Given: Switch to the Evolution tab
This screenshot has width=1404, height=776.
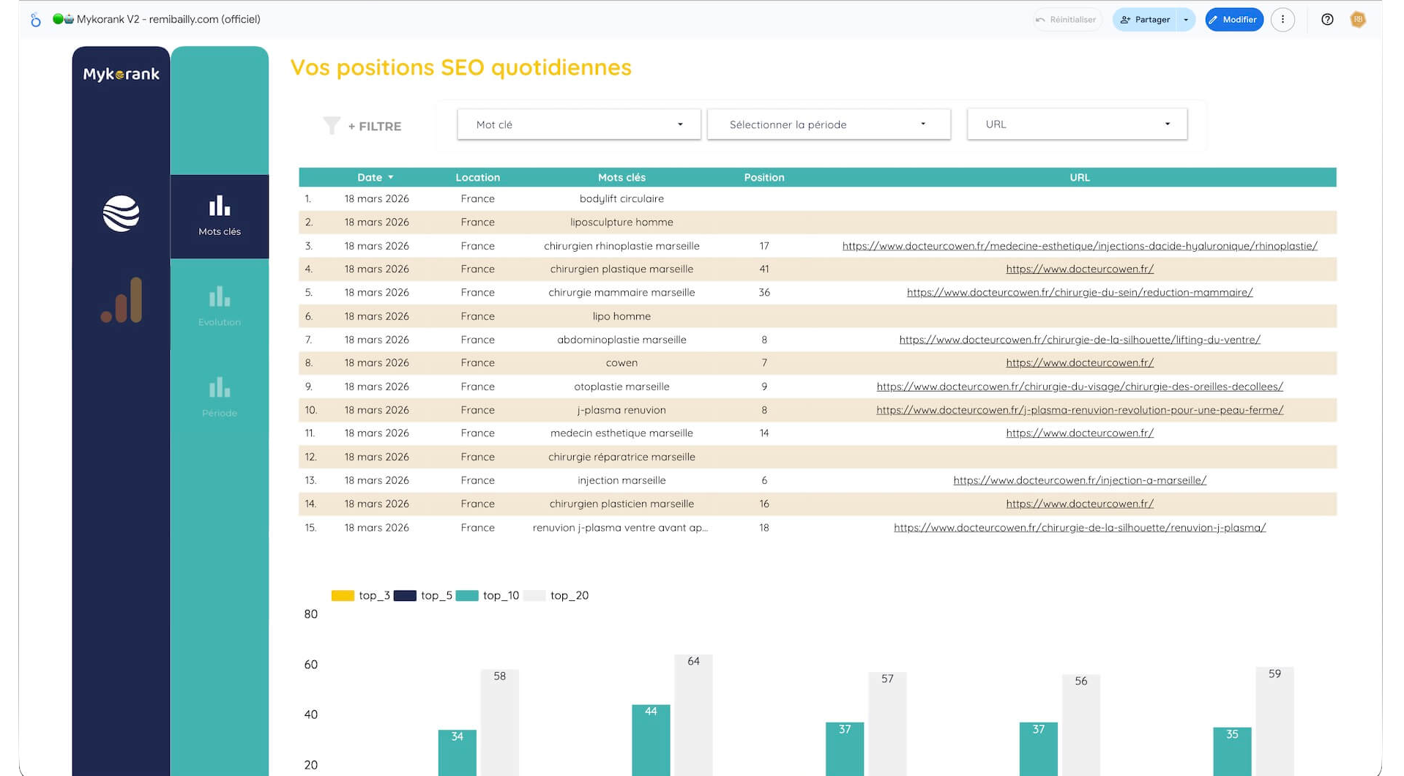Looking at the screenshot, I should pyautogui.click(x=219, y=305).
